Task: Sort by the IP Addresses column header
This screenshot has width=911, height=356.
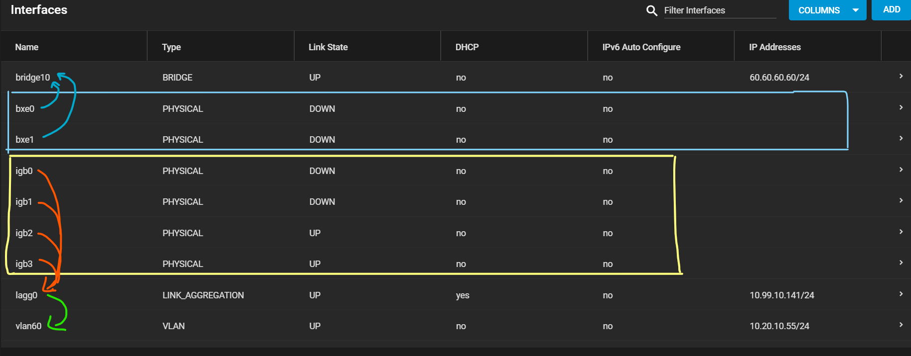Action: 775,47
